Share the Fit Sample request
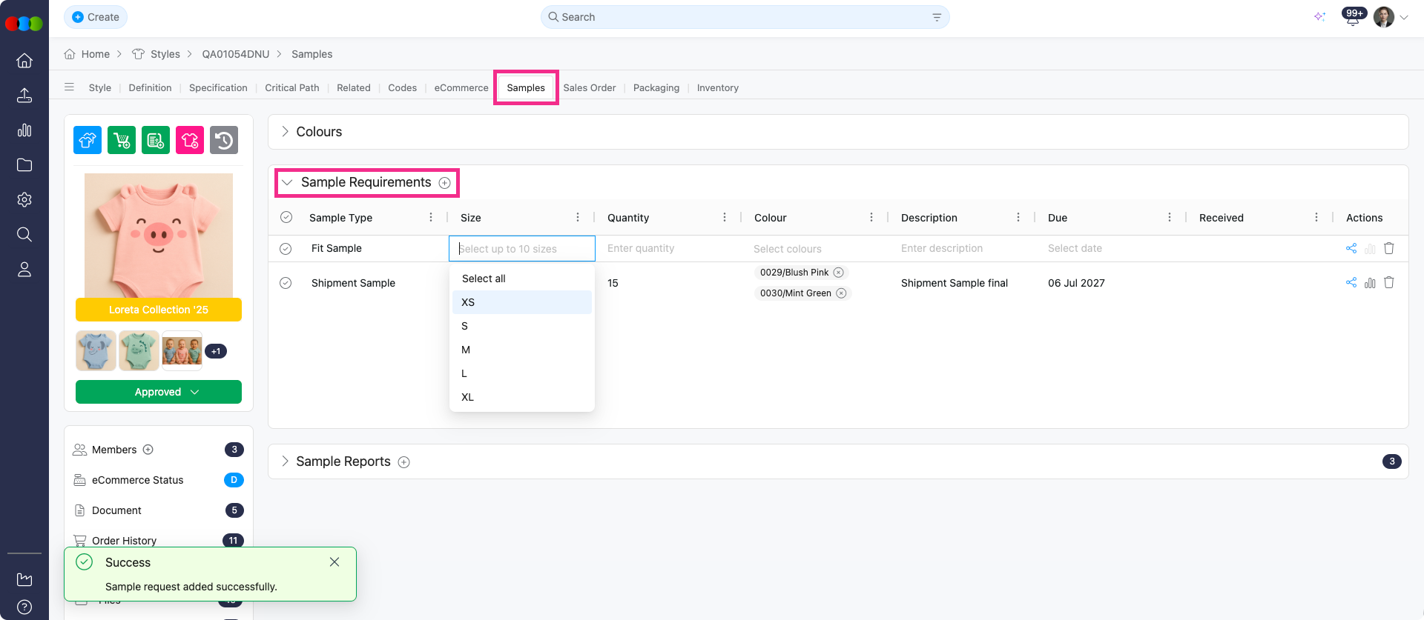The image size is (1424, 620). 1351,248
